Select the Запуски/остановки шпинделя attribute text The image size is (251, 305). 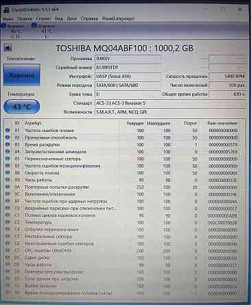(x=56, y=152)
